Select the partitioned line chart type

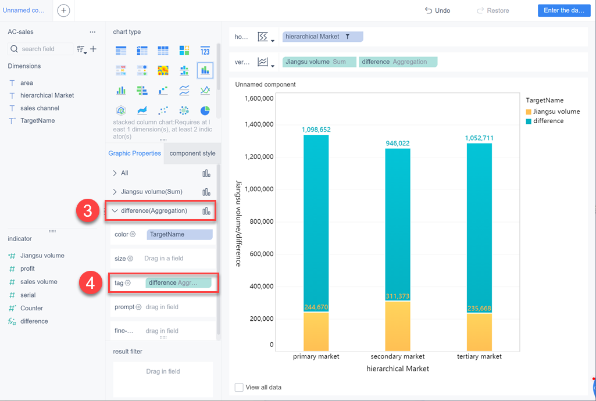tap(184, 91)
